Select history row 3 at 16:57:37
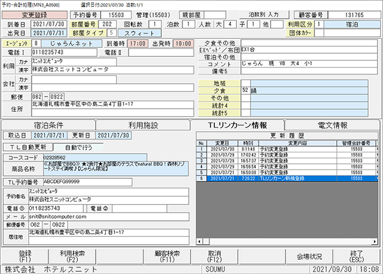Viewport: 383px width, 274px height. 287,161
